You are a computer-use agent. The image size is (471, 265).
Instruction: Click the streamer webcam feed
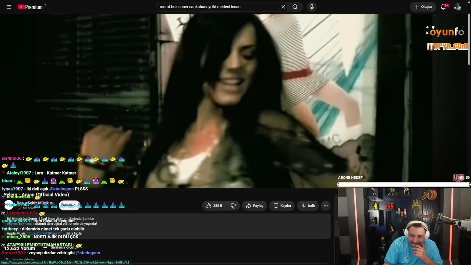tap(404, 227)
